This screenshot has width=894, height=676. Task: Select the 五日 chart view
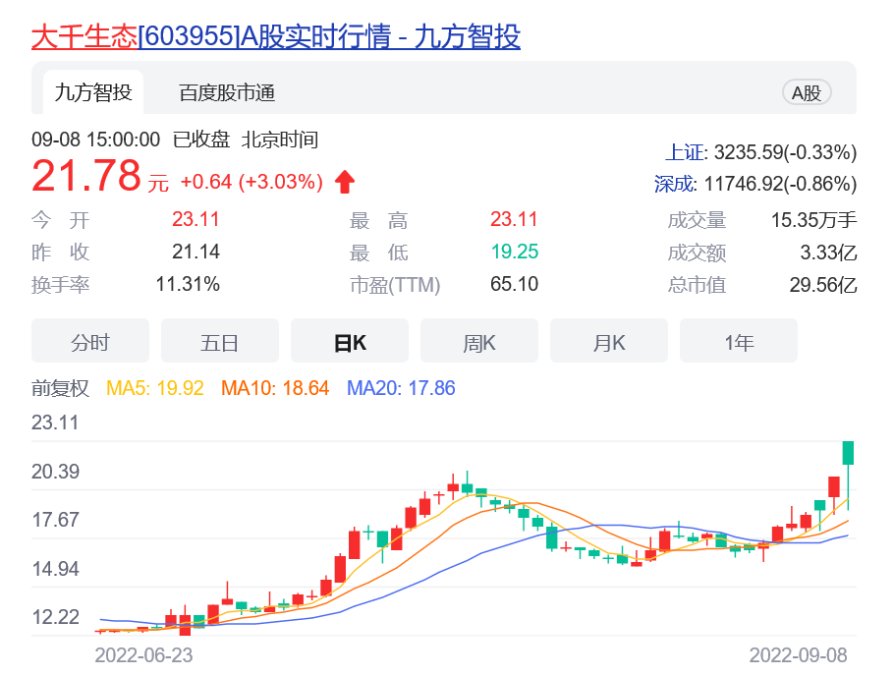point(220,342)
